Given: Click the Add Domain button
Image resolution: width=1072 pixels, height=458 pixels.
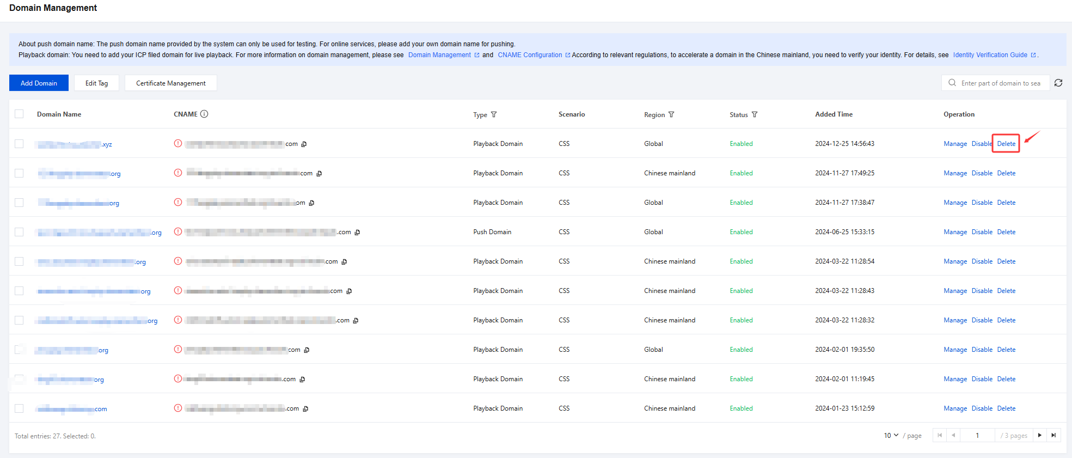Looking at the screenshot, I should coord(39,83).
